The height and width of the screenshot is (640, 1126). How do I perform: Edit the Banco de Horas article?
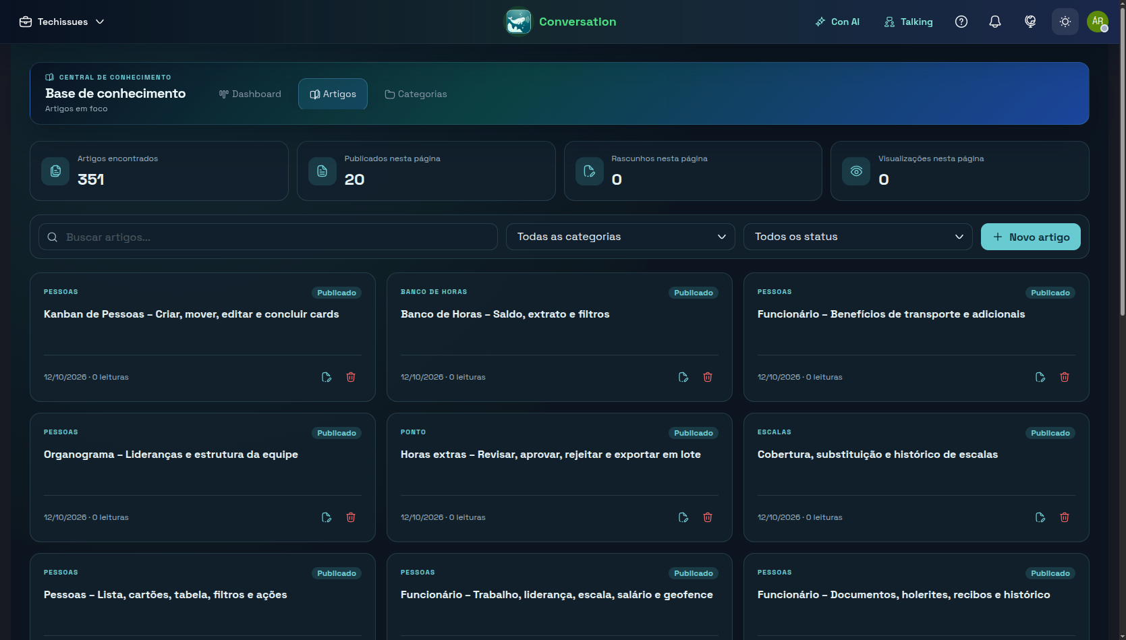[x=683, y=377]
